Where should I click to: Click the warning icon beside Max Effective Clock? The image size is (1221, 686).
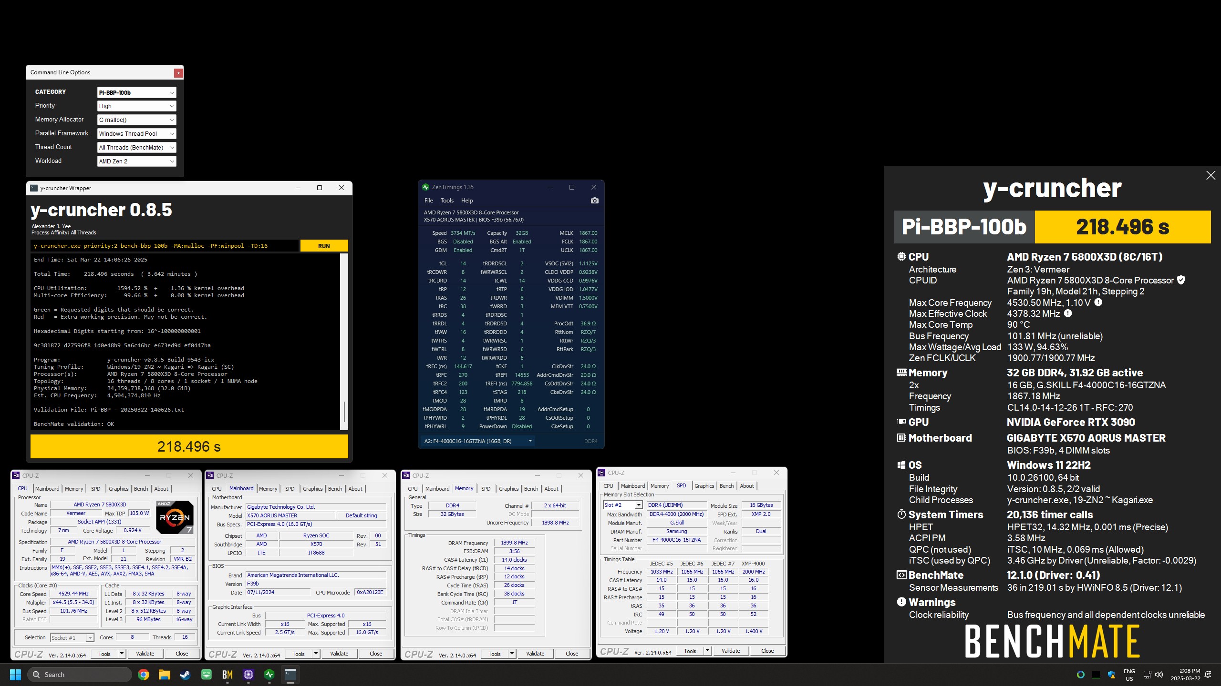[x=1068, y=313]
